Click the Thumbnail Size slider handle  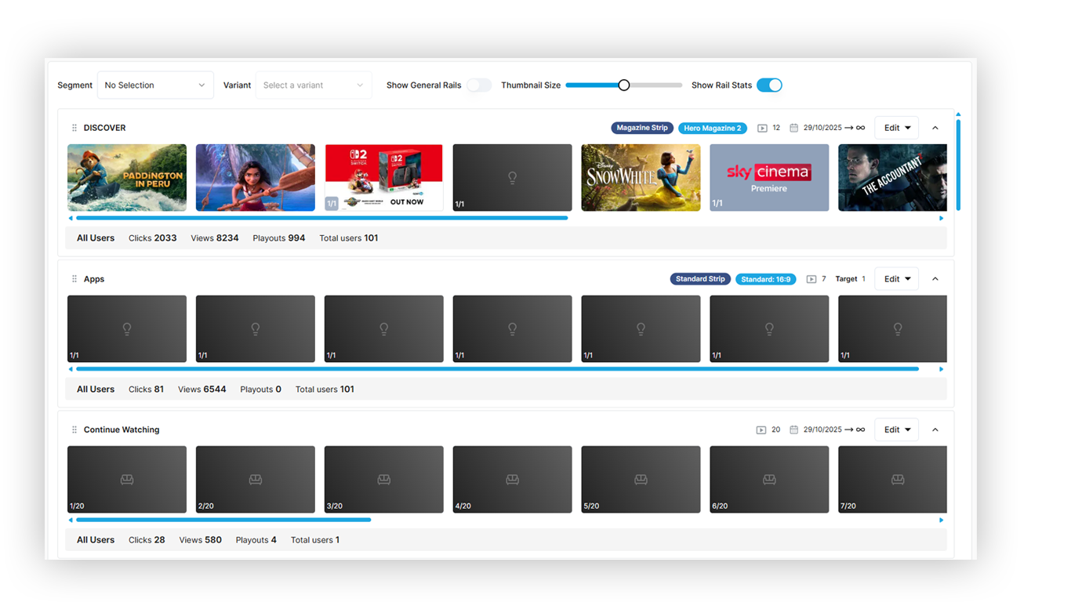tap(623, 85)
